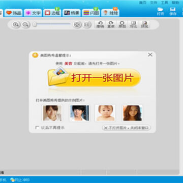The image size is (183, 183).
Task: Click the 网上冲印 online print link
Action: [x=20, y=179]
